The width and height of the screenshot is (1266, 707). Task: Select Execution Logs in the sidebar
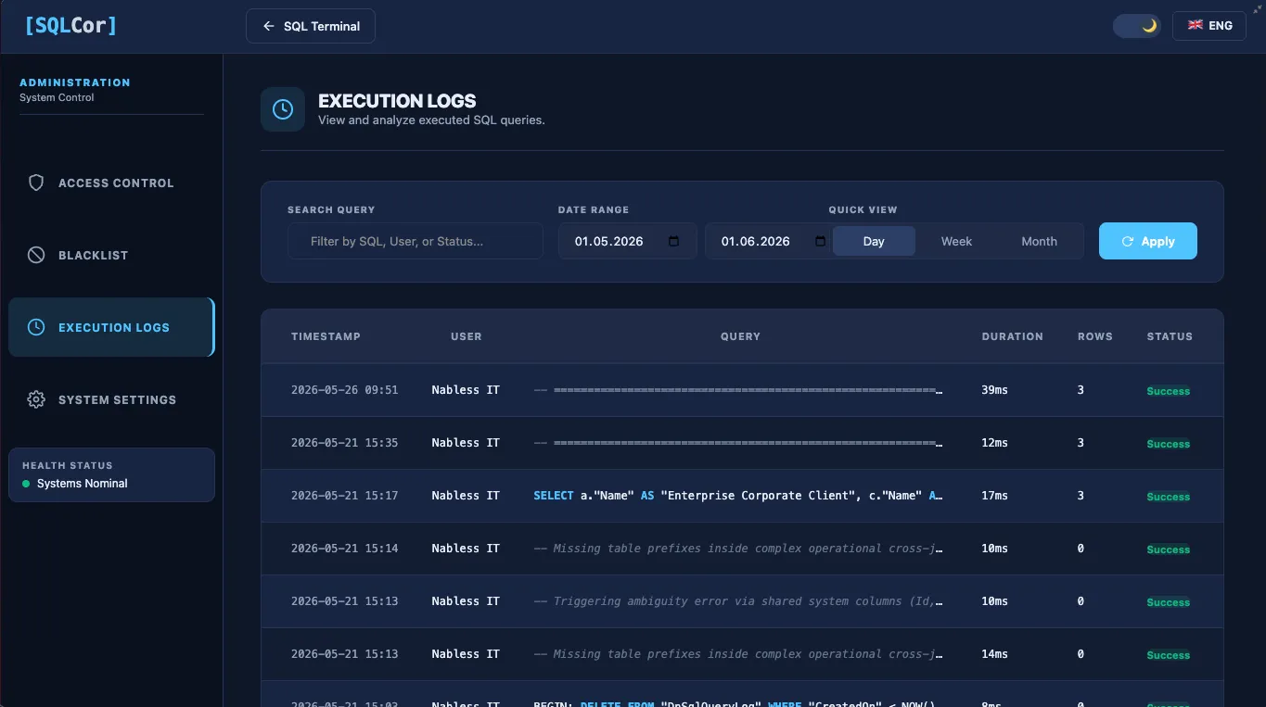[111, 327]
